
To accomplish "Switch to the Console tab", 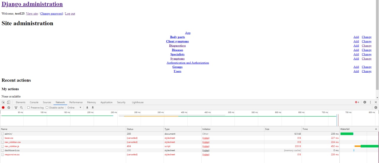I will pyautogui.click(x=34, y=102).
